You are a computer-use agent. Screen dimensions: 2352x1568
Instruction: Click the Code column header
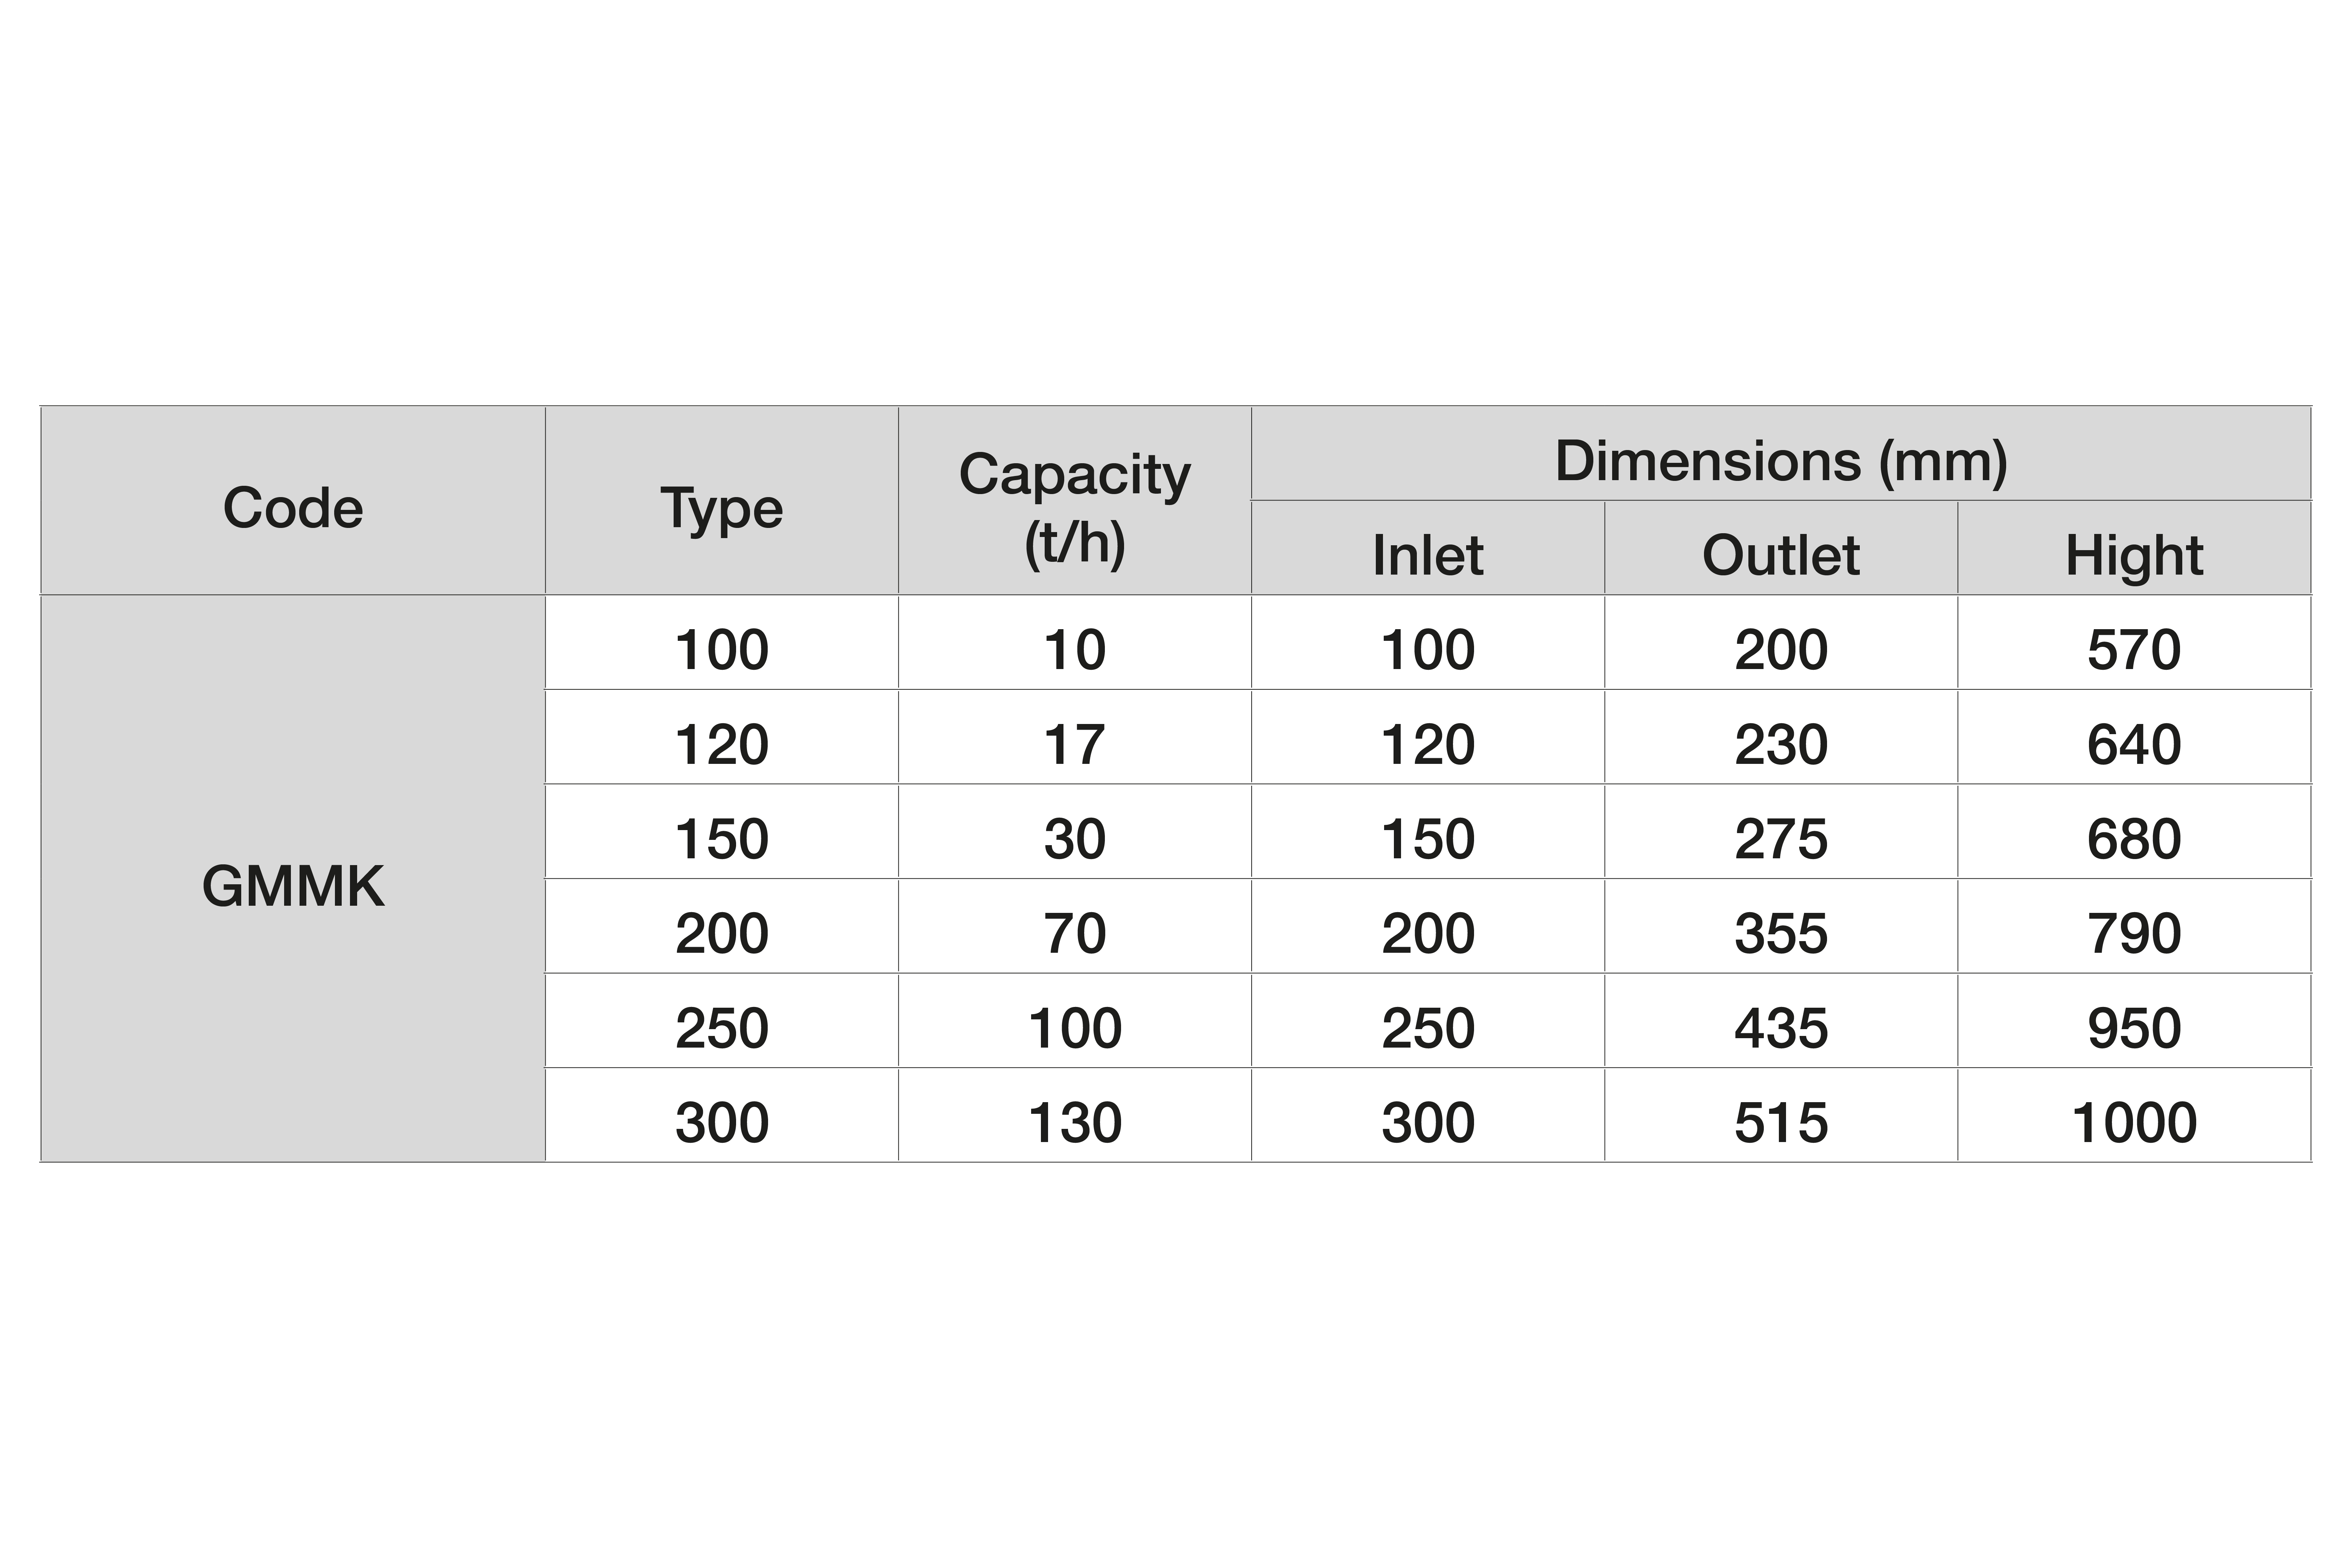point(293,500)
